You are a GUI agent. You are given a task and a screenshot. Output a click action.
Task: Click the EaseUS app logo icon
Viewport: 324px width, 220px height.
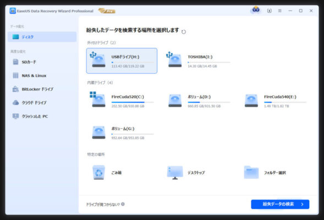point(13,11)
